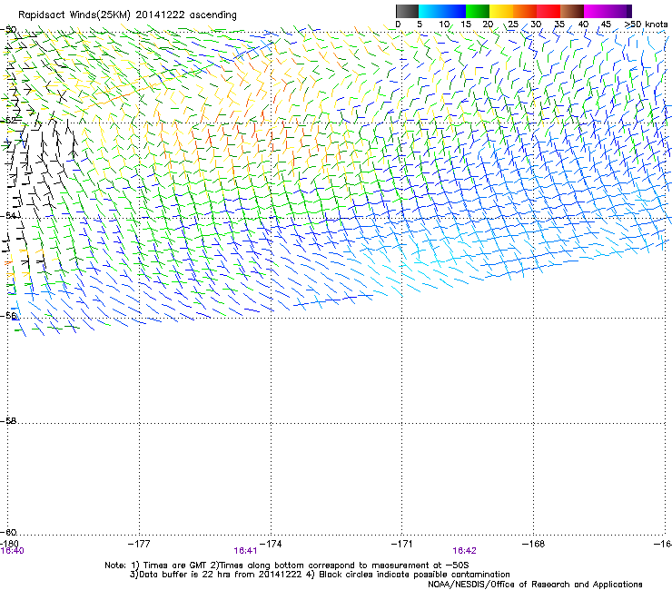Click the yellow 20-25 knots legend swatch
This screenshot has height=590, width=672.
click(501, 11)
